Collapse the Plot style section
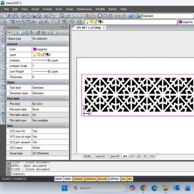194x194 pixels. (x=66, y=99)
